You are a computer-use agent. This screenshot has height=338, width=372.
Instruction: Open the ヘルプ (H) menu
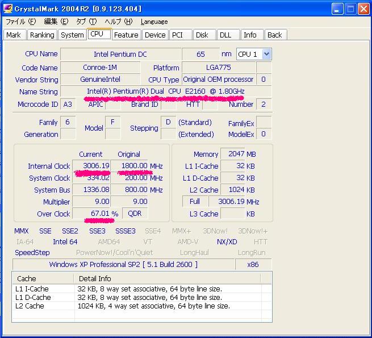[x=118, y=22]
